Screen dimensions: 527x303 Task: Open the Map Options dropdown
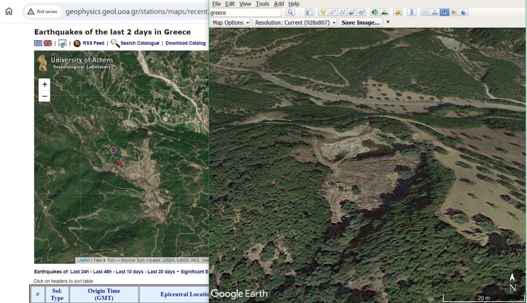point(231,23)
